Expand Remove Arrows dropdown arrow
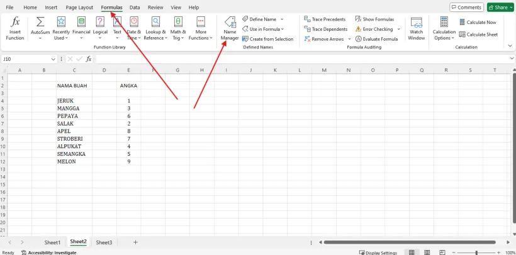Image resolution: width=516 pixels, height=255 pixels. 349,39
